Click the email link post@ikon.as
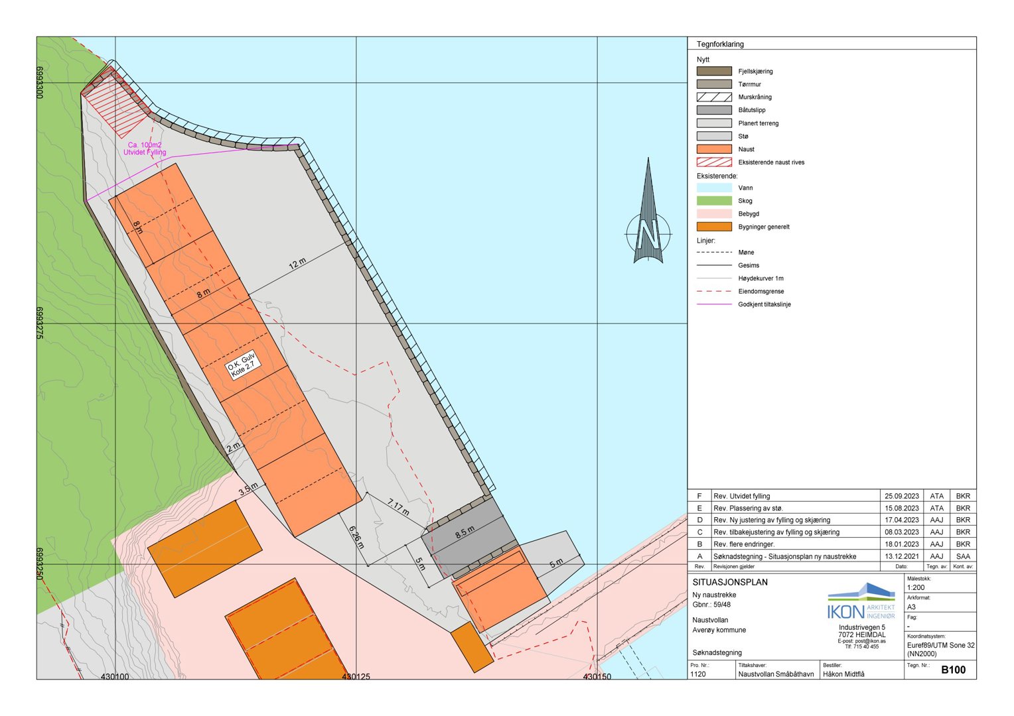Viewport: 1014px width, 716px height. [863, 641]
